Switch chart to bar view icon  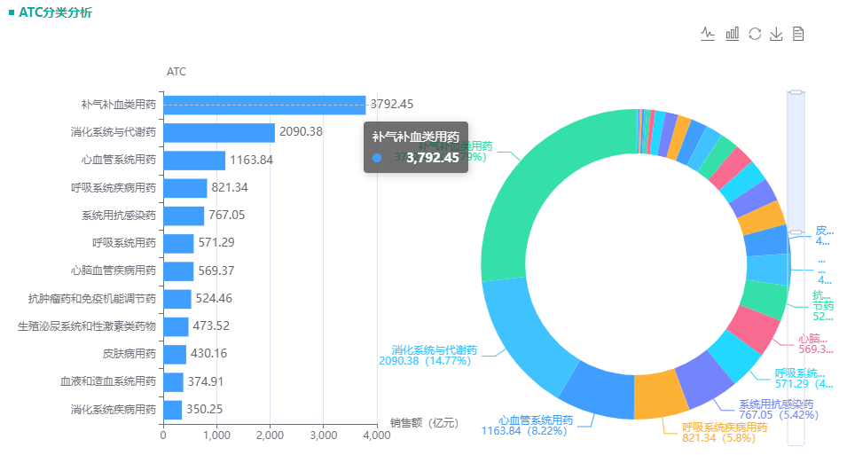coord(732,34)
